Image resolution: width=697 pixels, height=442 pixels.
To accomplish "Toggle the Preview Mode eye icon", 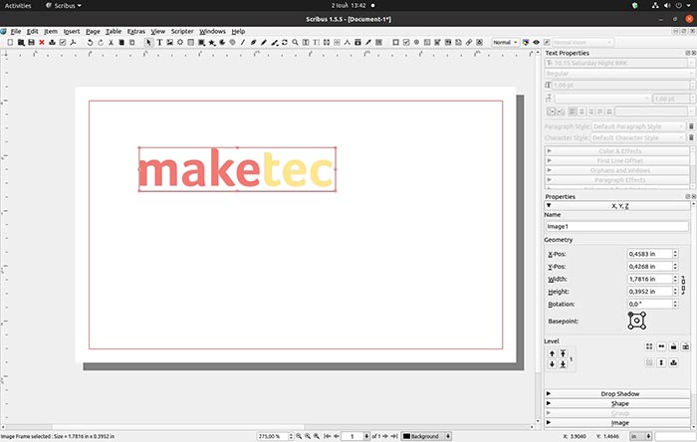I will (x=536, y=42).
